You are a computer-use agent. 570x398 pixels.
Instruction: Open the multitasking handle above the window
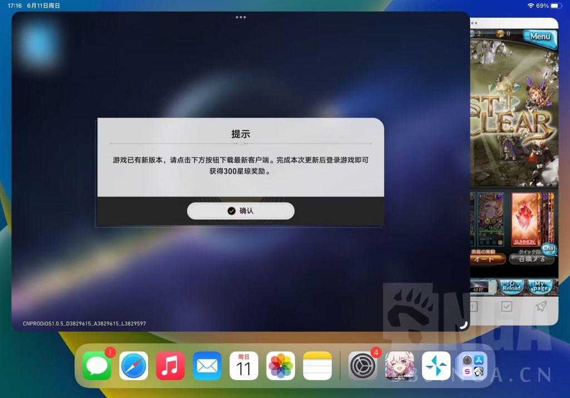point(240,17)
